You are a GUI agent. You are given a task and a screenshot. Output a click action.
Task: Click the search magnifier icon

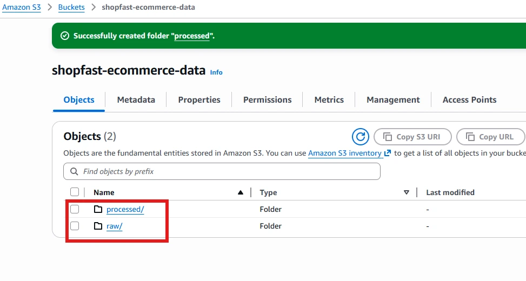pos(74,171)
